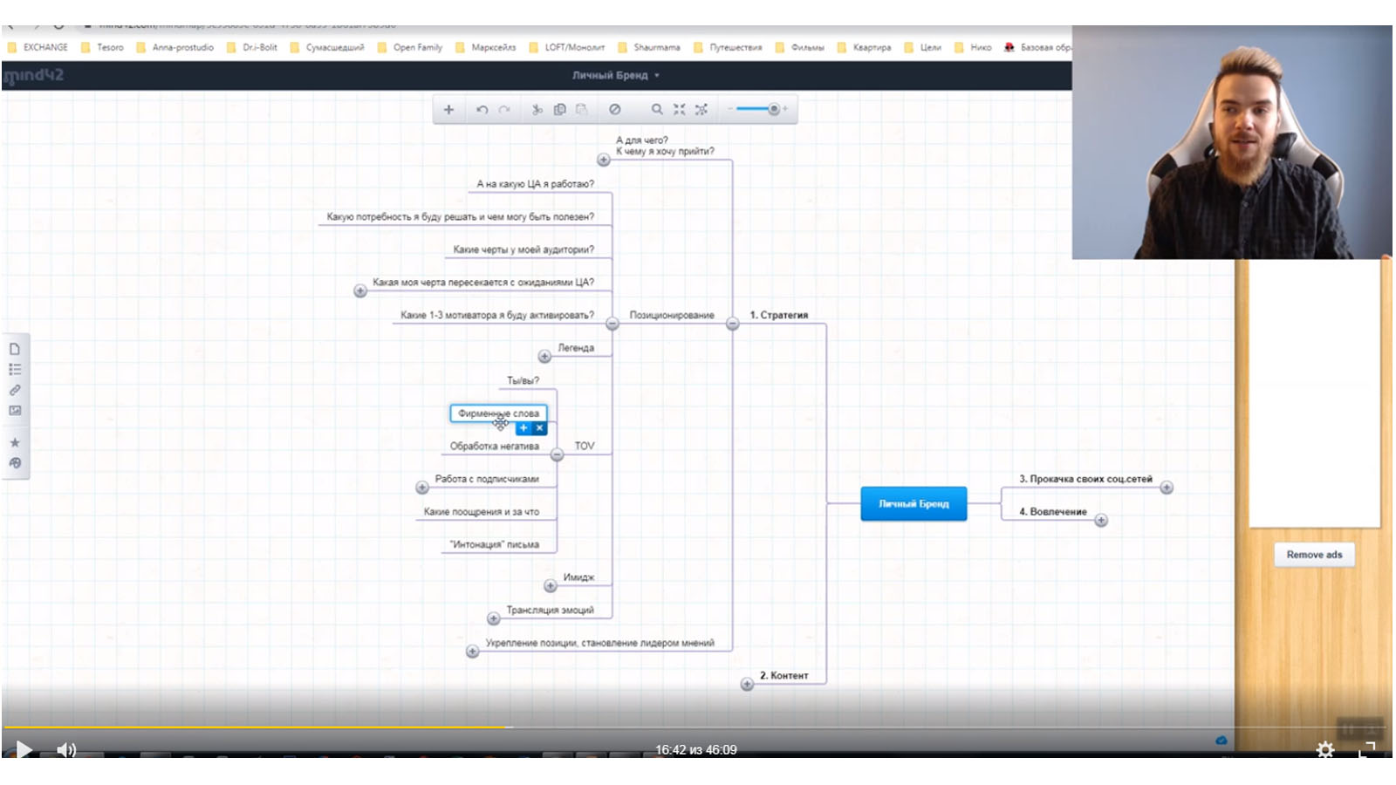Click the blue plus on Фирменные слова node
1396x785 pixels.
point(523,428)
